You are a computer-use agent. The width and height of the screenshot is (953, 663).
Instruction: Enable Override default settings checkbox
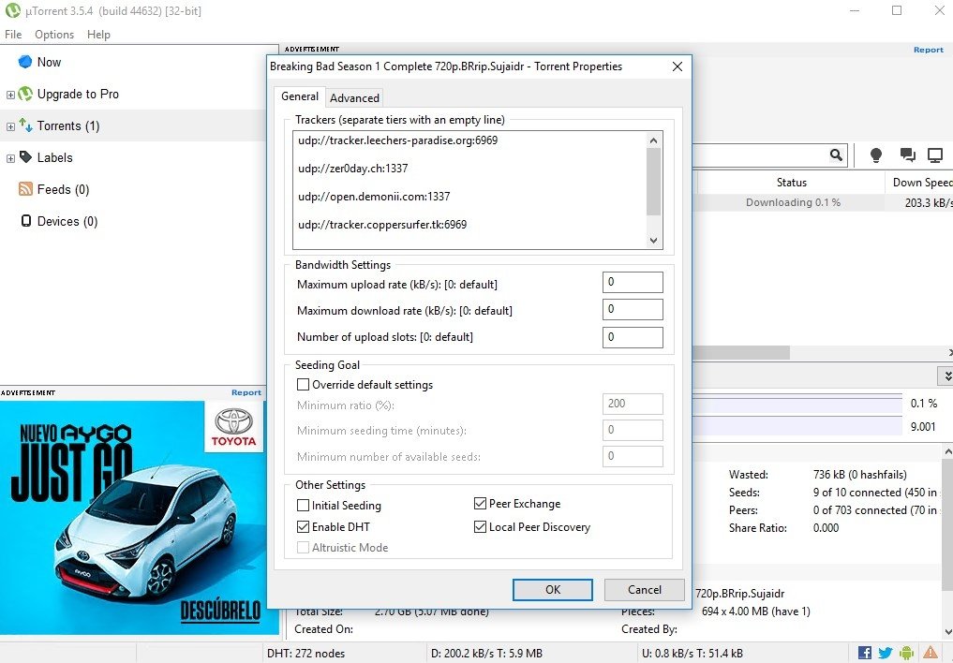303,384
